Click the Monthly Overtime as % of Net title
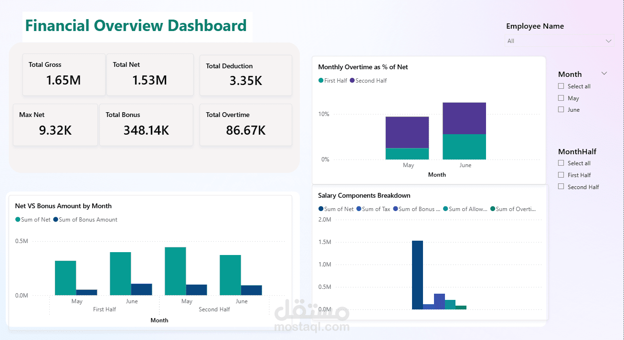This screenshot has height=340, width=624. pyautogui.click(x=363, y=67)
